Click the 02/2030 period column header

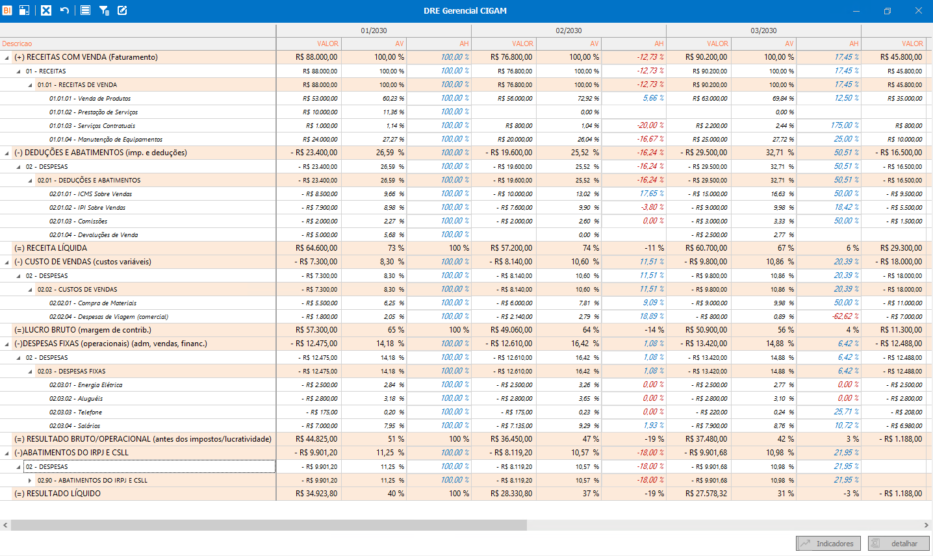pos(569,31)
